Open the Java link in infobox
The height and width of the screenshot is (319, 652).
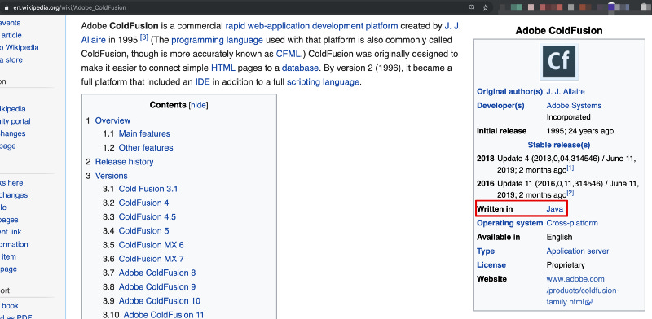[x=555, y=209]
